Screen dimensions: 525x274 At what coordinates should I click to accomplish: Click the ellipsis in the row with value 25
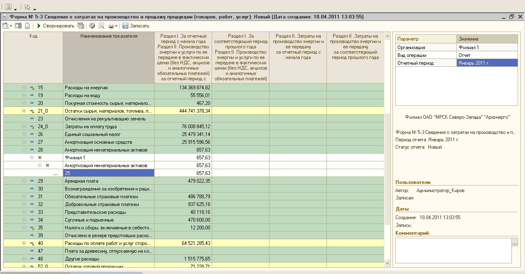55,174
